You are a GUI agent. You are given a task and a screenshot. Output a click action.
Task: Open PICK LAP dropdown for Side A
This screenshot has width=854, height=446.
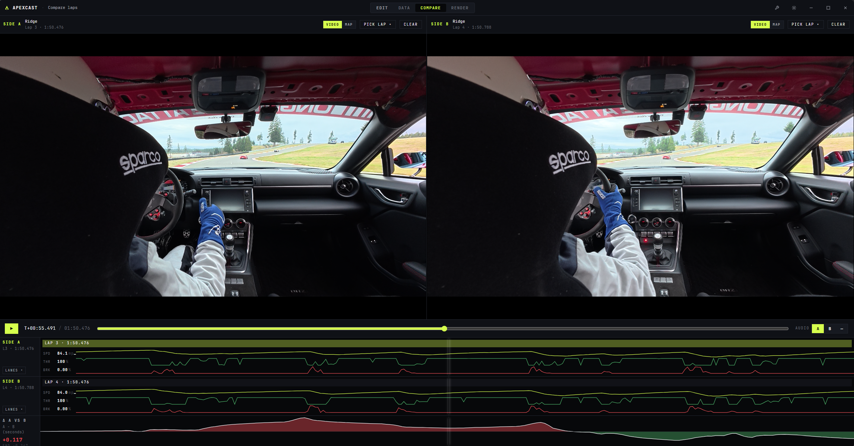coord(377,25)
